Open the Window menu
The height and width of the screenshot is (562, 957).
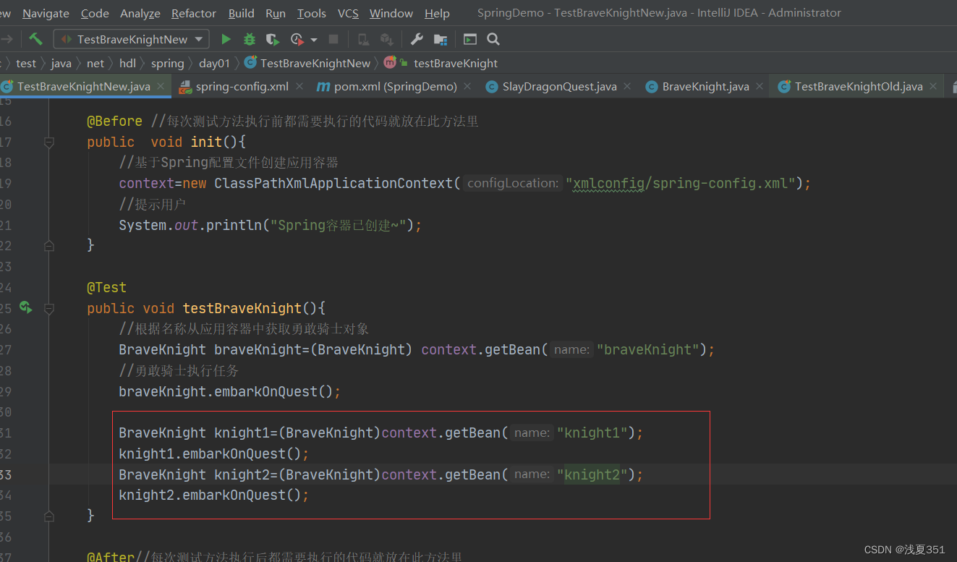pos(392,13)
